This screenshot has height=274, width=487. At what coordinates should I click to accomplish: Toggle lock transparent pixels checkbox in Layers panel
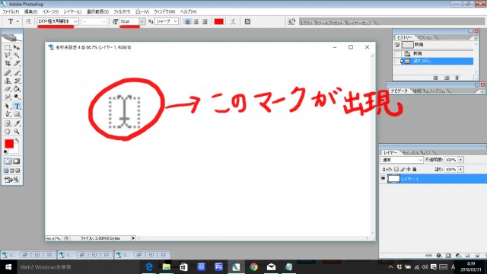tap(396, 169)
